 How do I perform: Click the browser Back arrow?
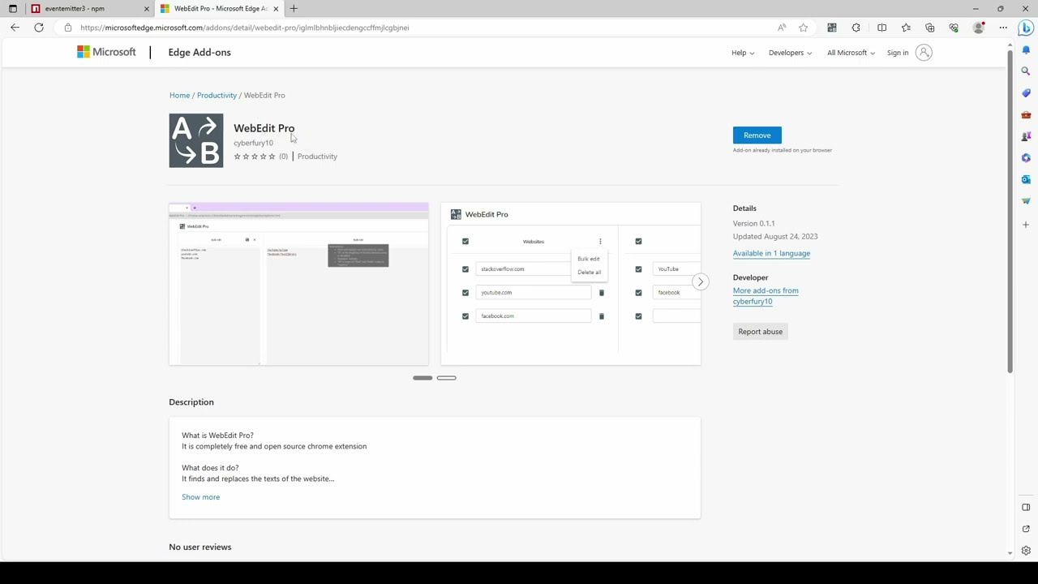pos(15,28)
